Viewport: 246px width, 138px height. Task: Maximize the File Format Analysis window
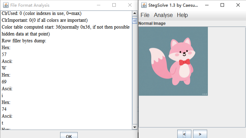pyautogui.click(x=114, y=5)
